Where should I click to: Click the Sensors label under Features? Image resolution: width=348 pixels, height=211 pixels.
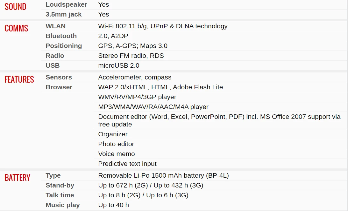(x=59, y=77)
